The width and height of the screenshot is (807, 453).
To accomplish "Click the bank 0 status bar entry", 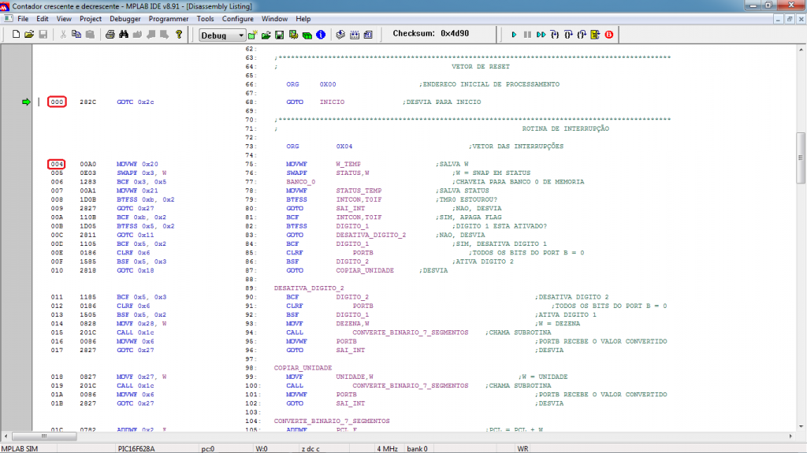I will [417, 448].
